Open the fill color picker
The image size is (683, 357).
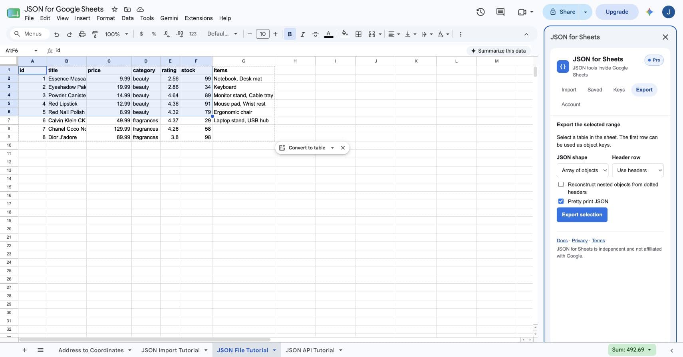click(345, 34)
